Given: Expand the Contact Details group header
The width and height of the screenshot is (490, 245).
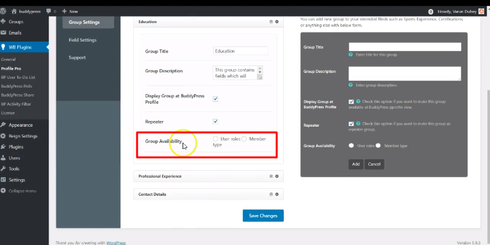Looking at the screenshot, I should (208, 194).
